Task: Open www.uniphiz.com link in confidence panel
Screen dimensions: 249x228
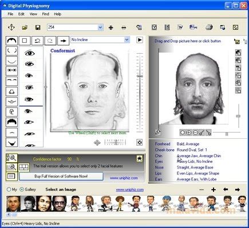Action: pos(124,178)
